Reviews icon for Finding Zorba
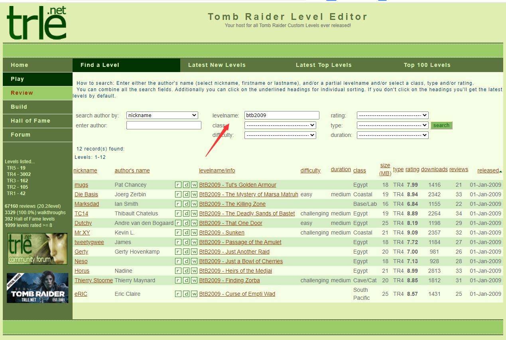The width and height of the screenshot is (506, 340). click(x=178, y=280)
